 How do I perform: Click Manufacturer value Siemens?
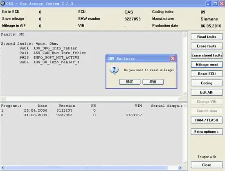pos(209,19)
